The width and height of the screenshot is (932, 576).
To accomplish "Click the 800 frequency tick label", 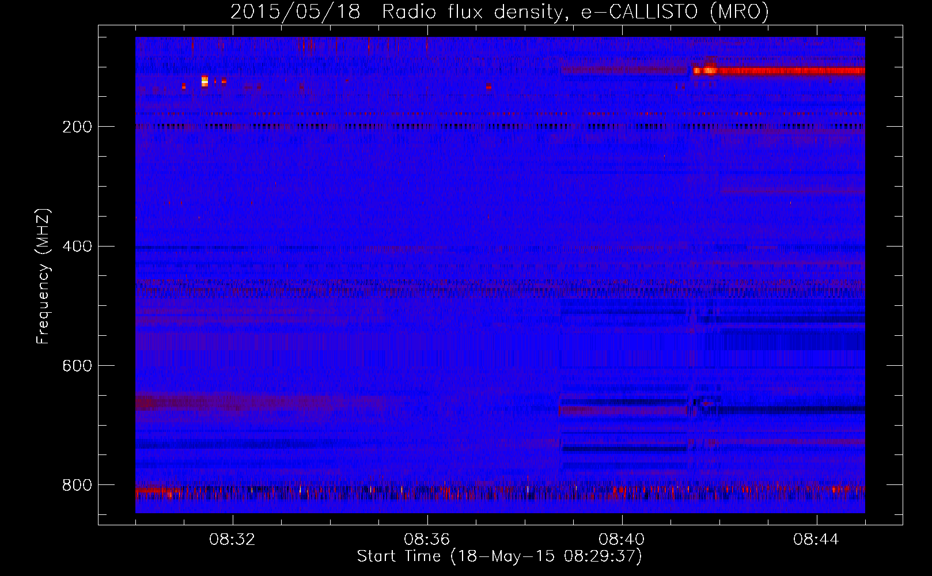I will pos(77,485).
